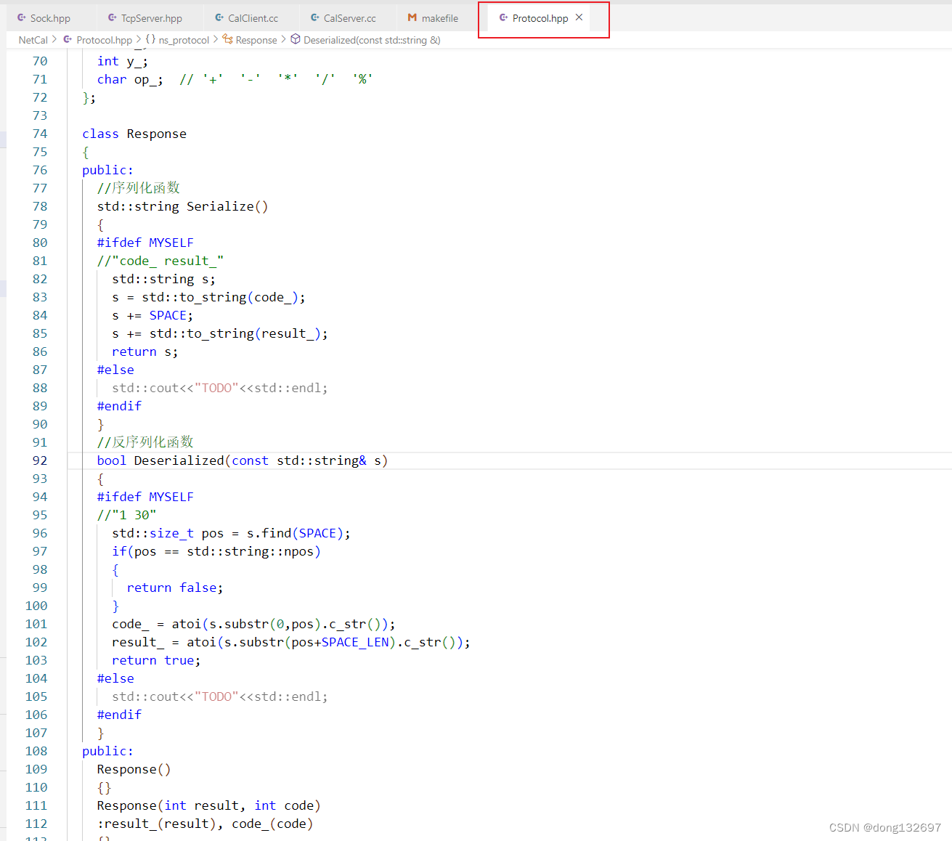The width and height of the screenshot is (952, 841).
Task: Expand the ns_protocol namespace breadcrumb
Action: click(x=184, y=40)
